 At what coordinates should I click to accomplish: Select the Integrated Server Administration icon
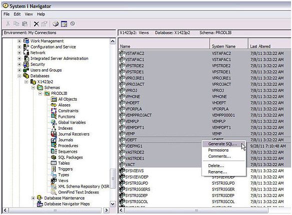pyautogui.click(x=26, y=58)
